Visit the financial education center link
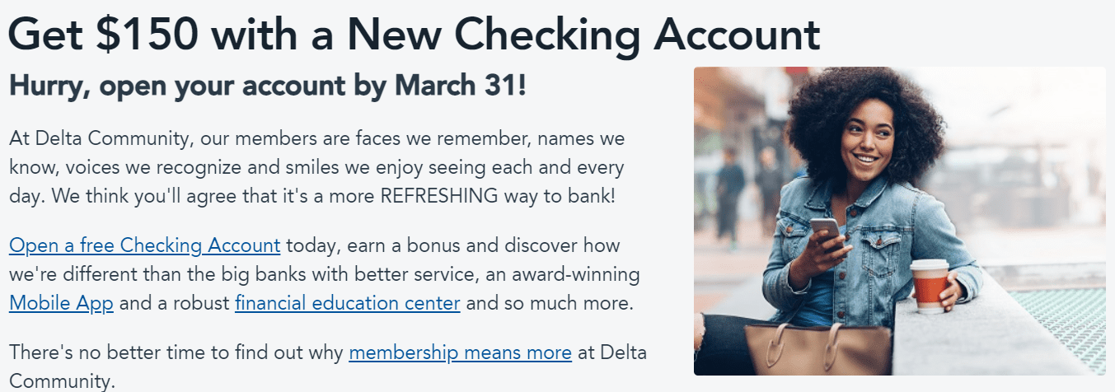This screenshot has height=392, width=1115. click(347, 302)
